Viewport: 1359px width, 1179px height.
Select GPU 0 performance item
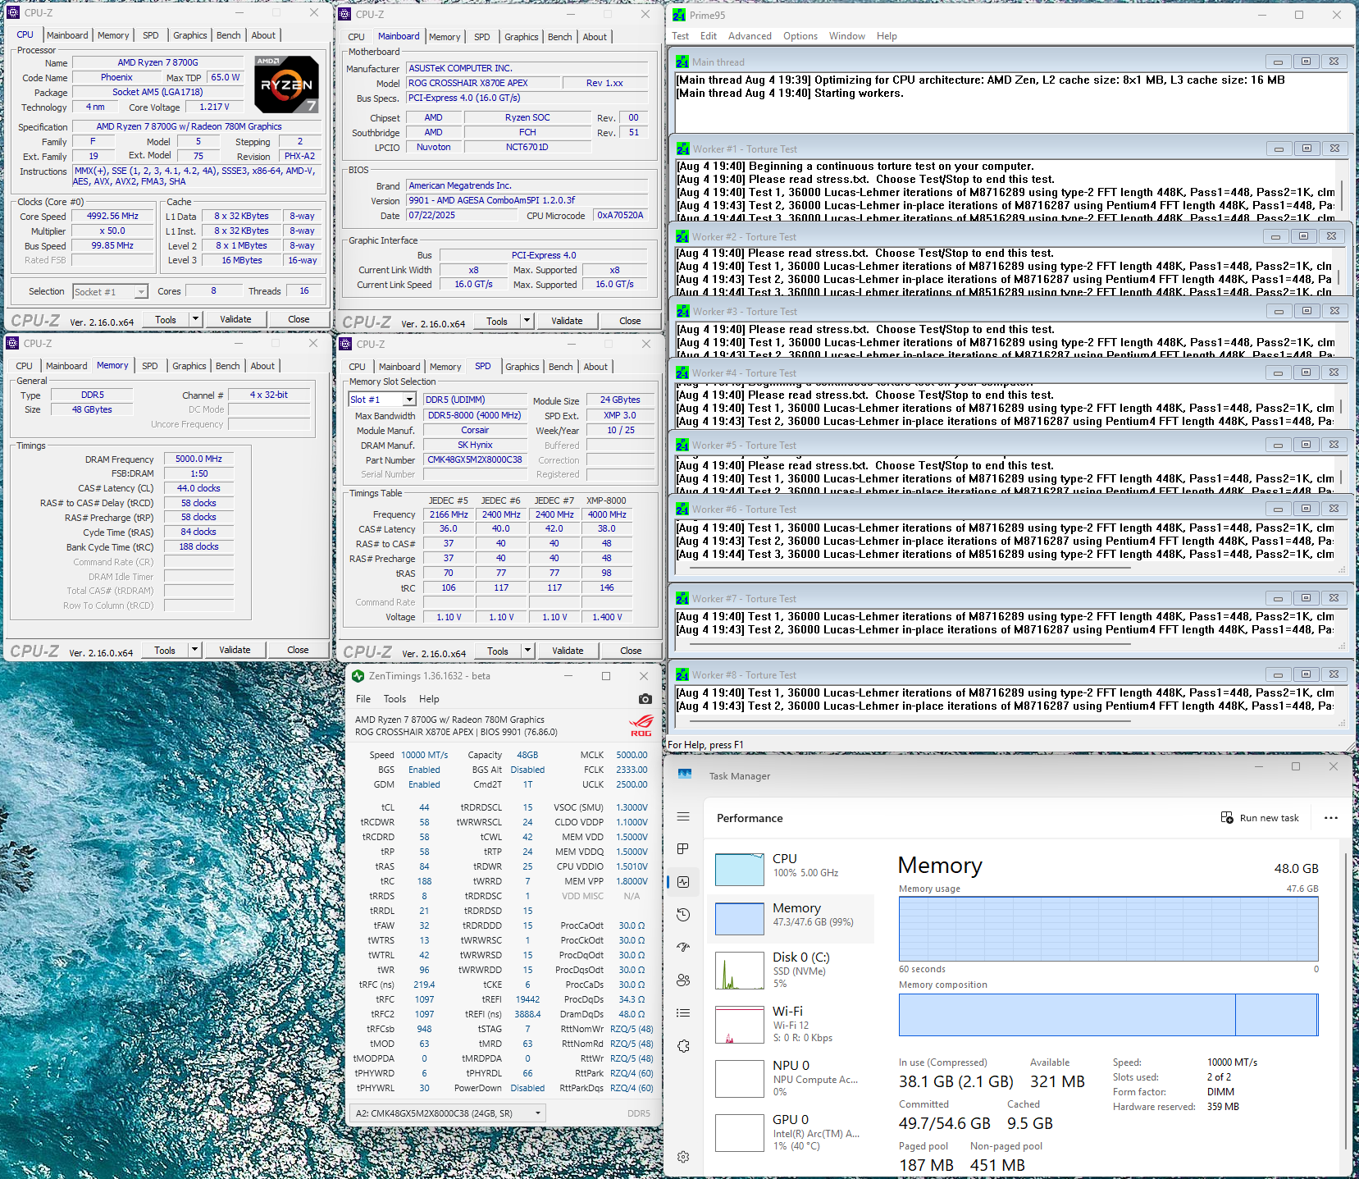coord(791,1132)
